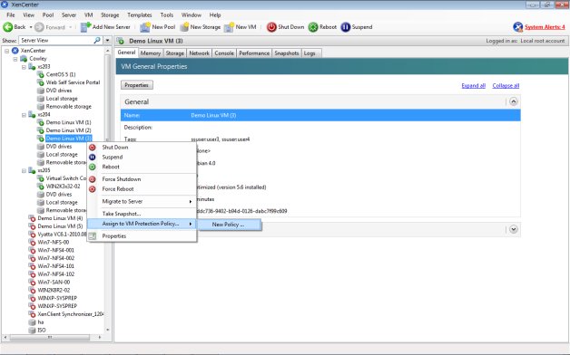
Task: Collapse the General section chevron
Action: pos(514,101)
